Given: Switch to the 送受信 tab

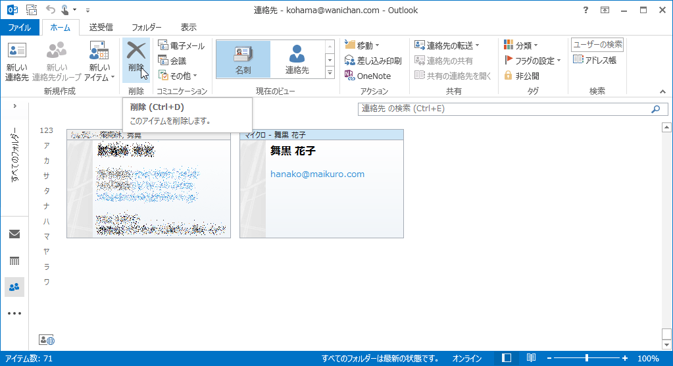Looking at the screenshot, I should [101, 28].
